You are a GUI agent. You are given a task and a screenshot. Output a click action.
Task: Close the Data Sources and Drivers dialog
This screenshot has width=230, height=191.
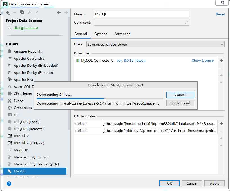pos(222,3)
